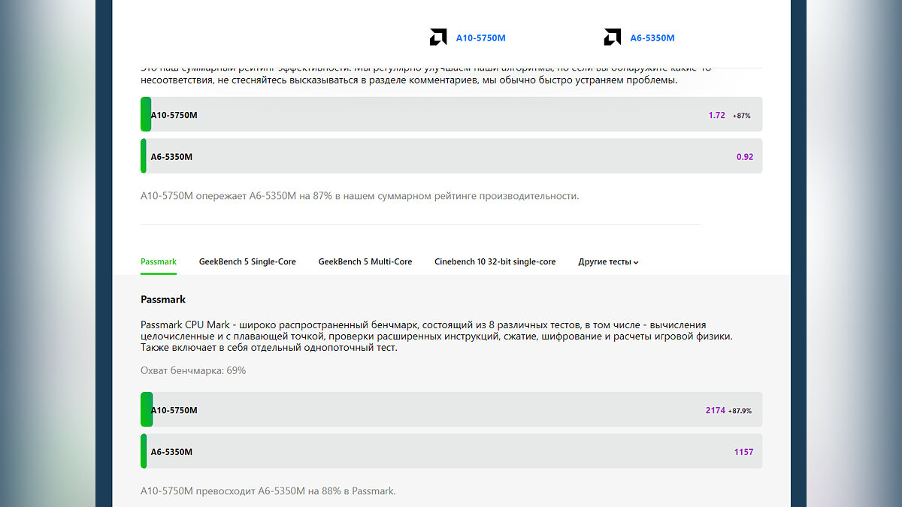Open the A6-5350M processor link in header

click(652, 38)
